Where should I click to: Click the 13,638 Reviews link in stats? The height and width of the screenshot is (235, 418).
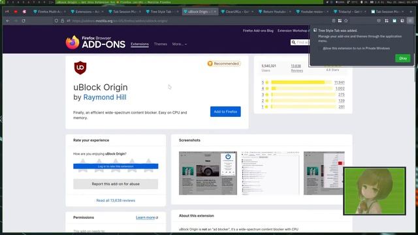(297, 68)
